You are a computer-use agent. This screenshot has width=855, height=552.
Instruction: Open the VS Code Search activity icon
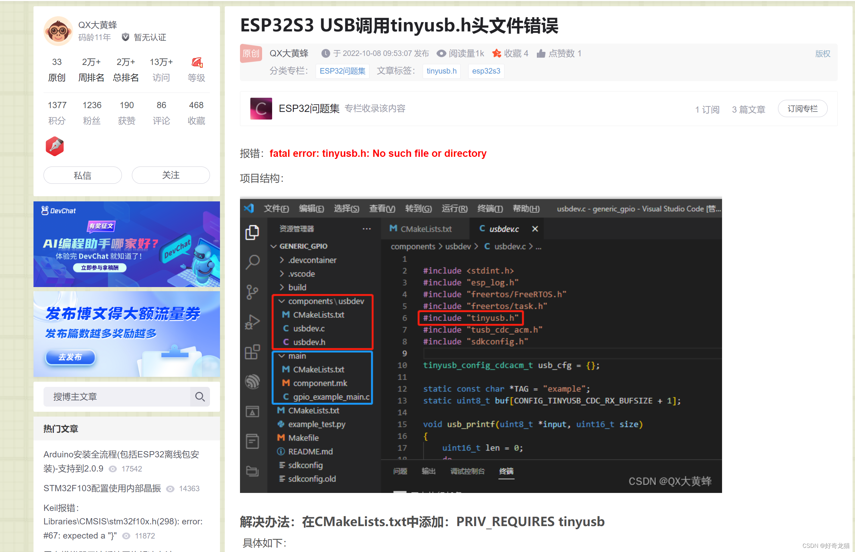(252, 262)
